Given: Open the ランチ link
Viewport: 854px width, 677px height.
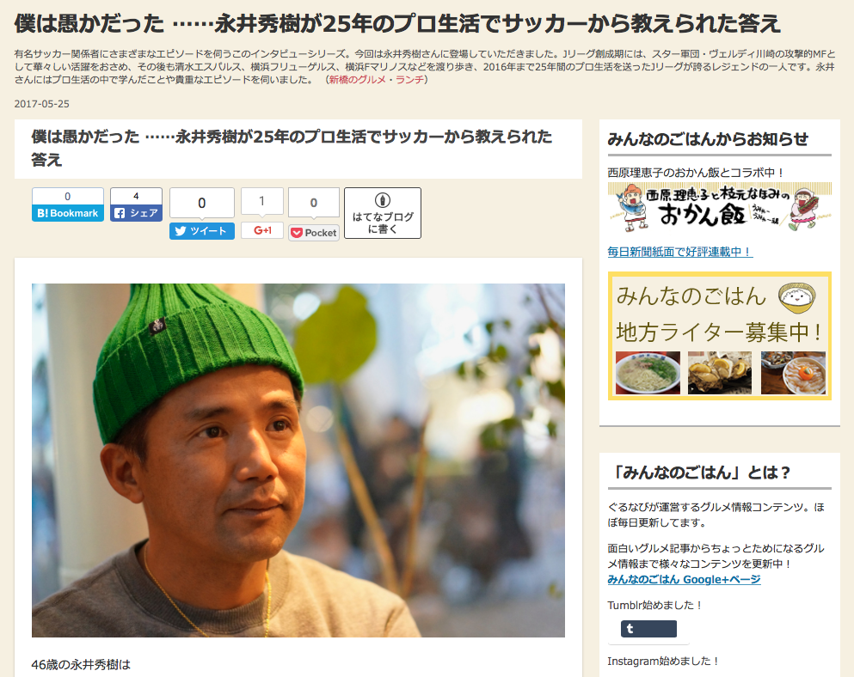Looking at the screenshot, I should [409, 79].
